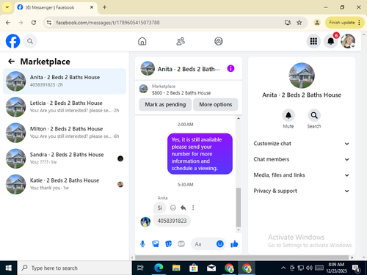Choose a GIF
Image resolution: width=367 pixels, height=275 pixels.
(181, 244)
